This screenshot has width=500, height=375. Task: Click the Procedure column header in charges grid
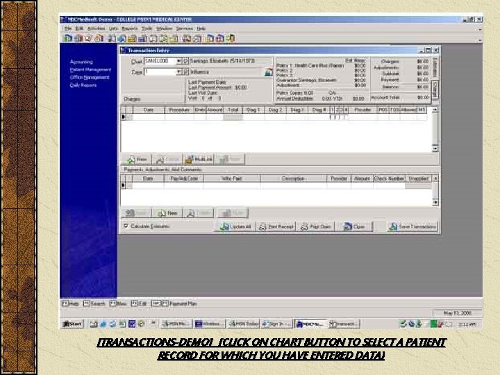pyautogui.click(x=179, y=110)
